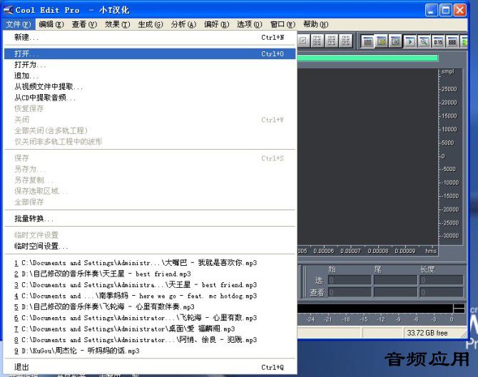Open recent file 阿悄、徐良 - 犯贱.mp3
The image size is (478, 377).
point(149,340)
